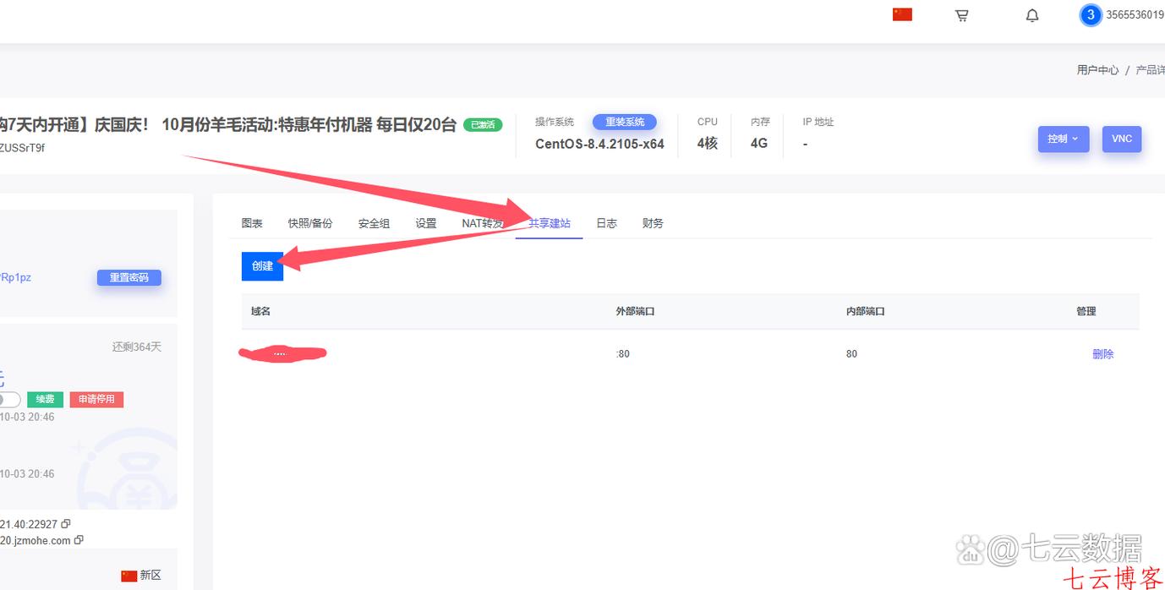The width and height of the screenshot is (1165, 590).
Task: Open the user avatar for account 3565536019
Action: click(1090, 14)
